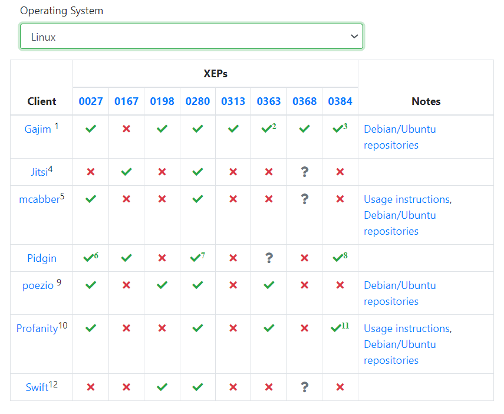Open the XEP 0313 column link
504x414 pixels.
pyautogui.click(x=233, y=101)
